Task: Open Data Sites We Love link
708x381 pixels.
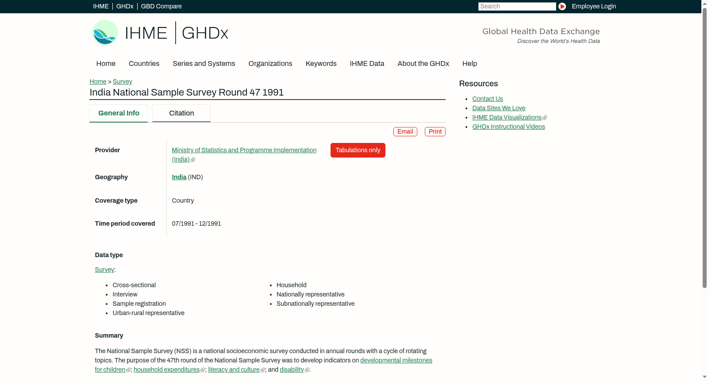Action: [x=499, y=108]
